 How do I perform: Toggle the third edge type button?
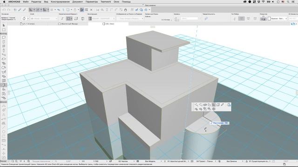(x=248, y=19)
